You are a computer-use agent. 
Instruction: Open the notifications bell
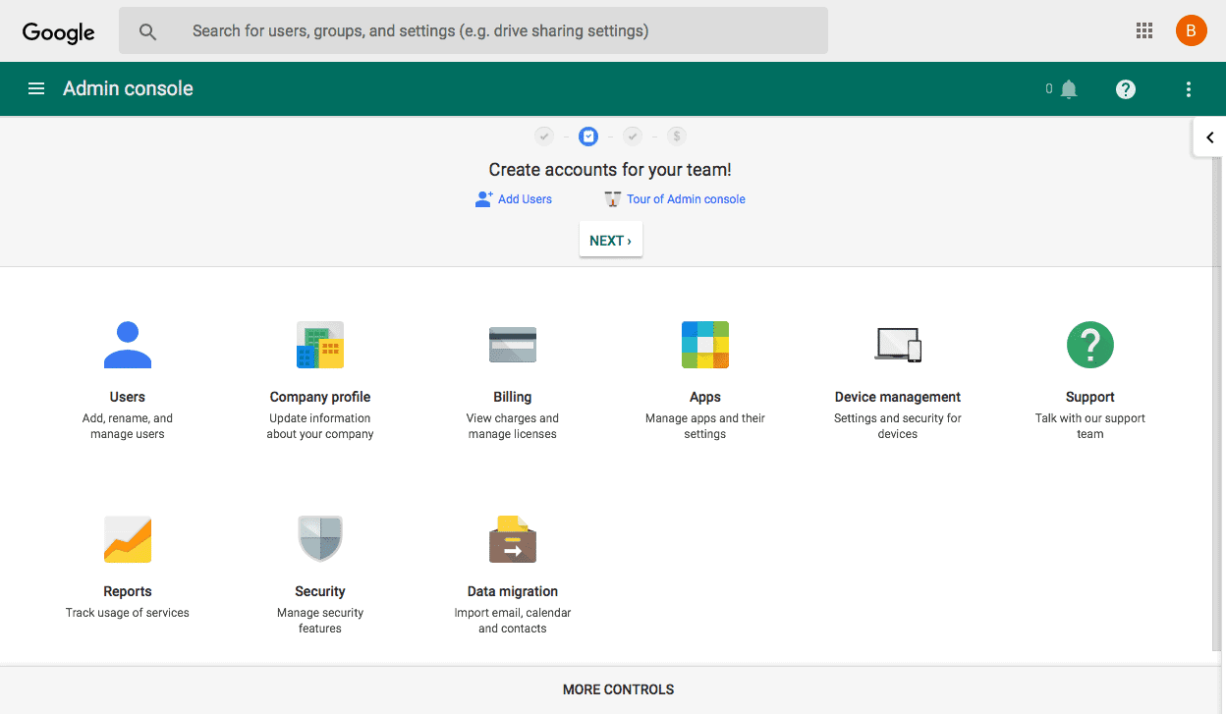[1069, 88]
